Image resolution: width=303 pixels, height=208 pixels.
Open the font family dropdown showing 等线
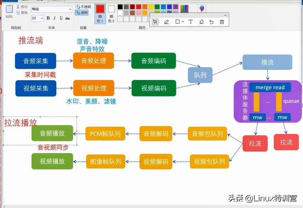[x=70, y=8]
